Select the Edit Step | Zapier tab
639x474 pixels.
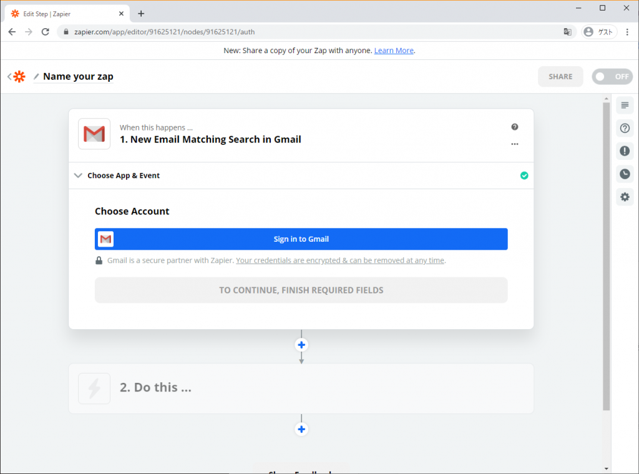[67, 14]
